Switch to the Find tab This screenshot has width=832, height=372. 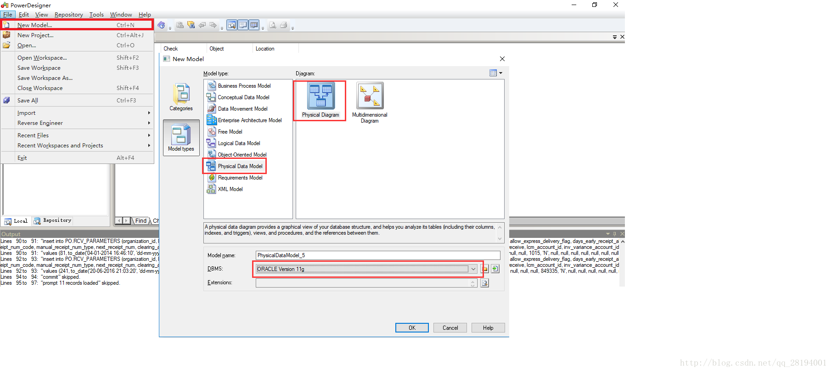(x=141, y=221)
